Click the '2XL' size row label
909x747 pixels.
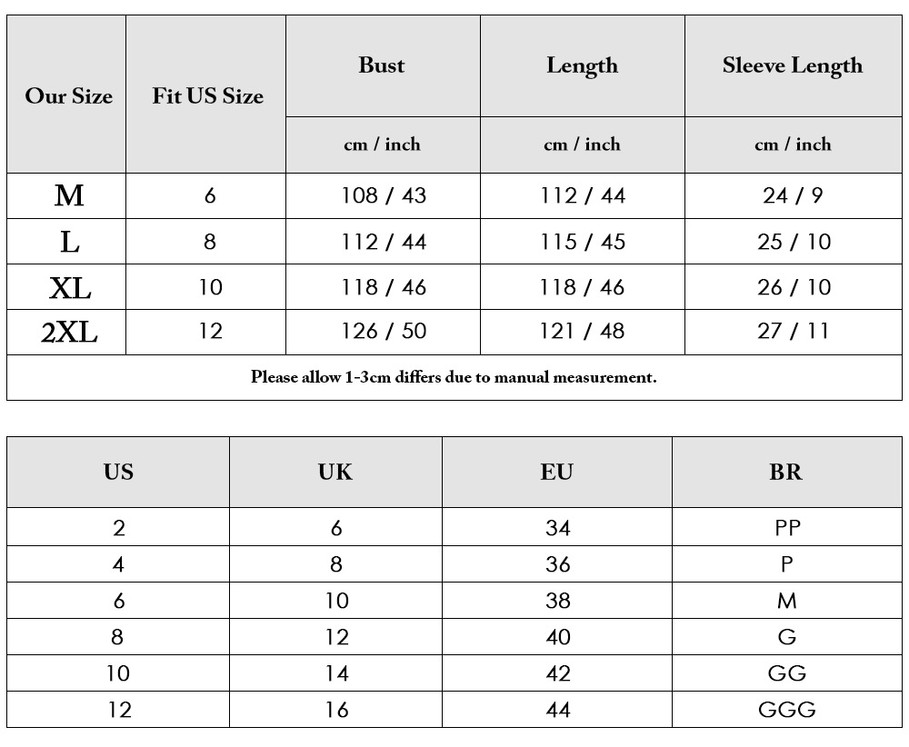tap(69, 332)
